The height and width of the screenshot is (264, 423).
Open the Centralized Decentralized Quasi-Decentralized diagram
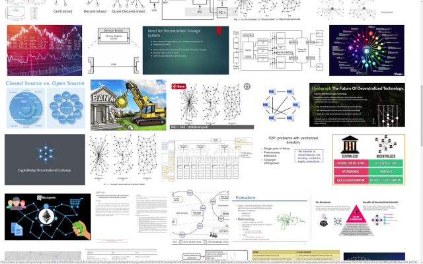[x=100, y=7]
